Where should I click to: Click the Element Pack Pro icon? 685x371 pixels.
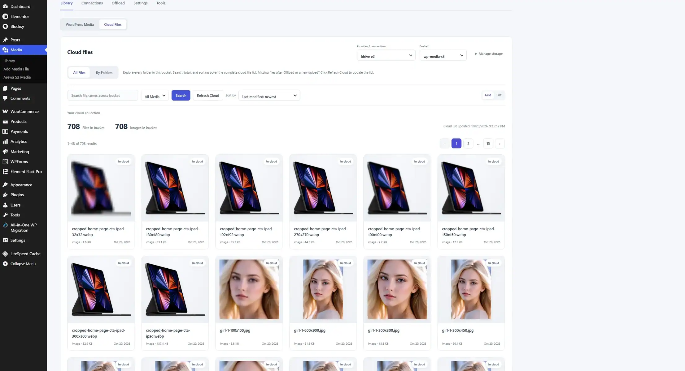click(x=5, y=172)
